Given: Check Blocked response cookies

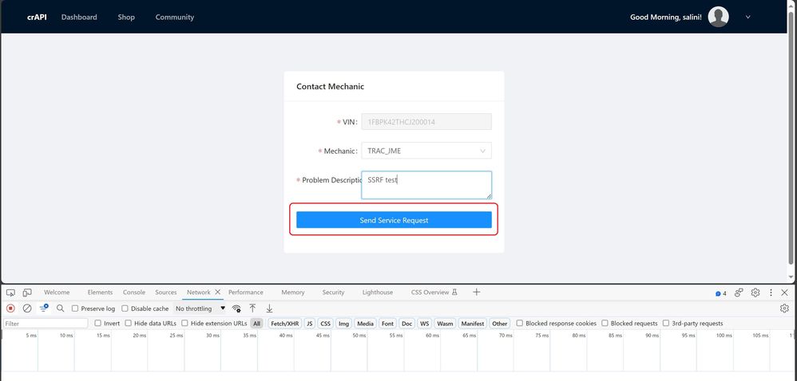Looking at the screenshot, I should click(519, 323).
